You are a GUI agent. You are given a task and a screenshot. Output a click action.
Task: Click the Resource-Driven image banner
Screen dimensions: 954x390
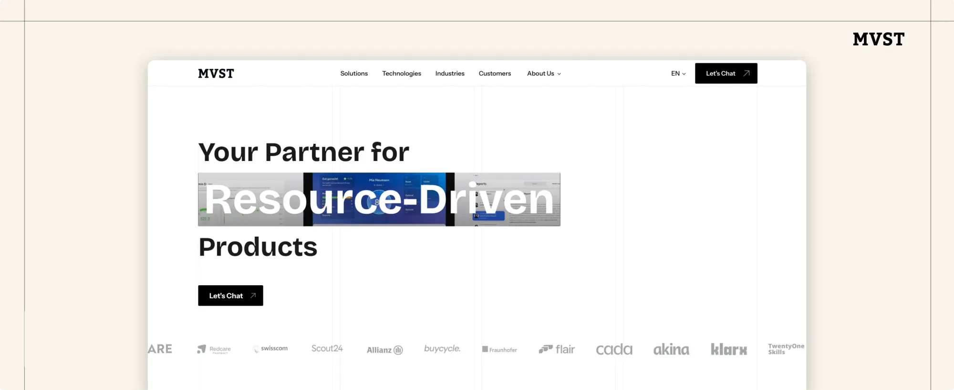click(x=379, y=200)
